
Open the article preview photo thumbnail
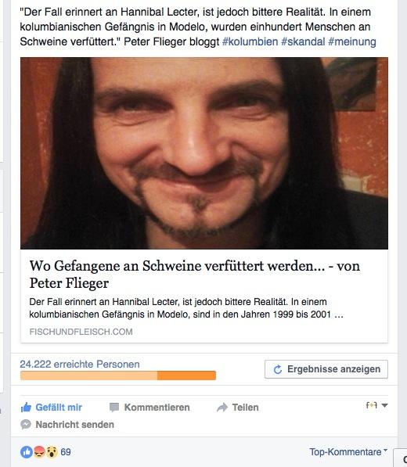pos(204,153)
